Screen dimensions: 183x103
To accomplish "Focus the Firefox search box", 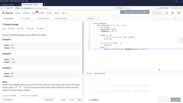I will point(140,8).
